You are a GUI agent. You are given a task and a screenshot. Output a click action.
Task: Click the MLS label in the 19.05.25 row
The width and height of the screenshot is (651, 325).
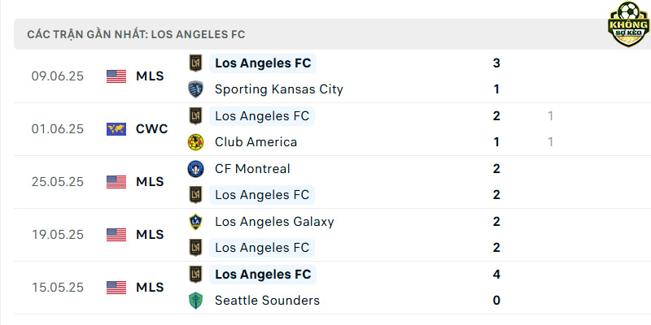pyautogui.click(x=150, y=235)
